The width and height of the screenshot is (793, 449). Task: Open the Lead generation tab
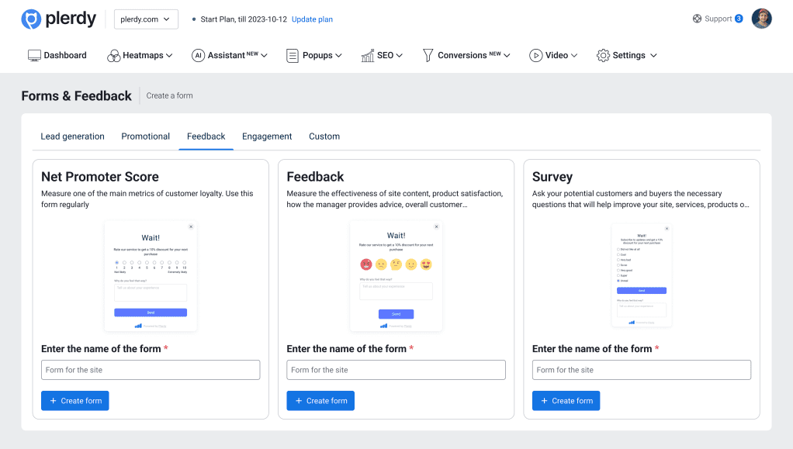click(x=72, y=136)
